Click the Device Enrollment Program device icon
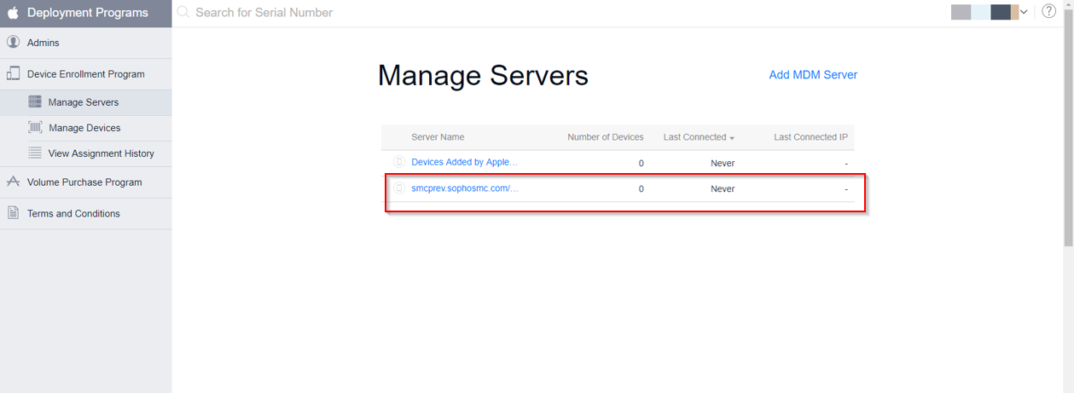 pos(13,74)
